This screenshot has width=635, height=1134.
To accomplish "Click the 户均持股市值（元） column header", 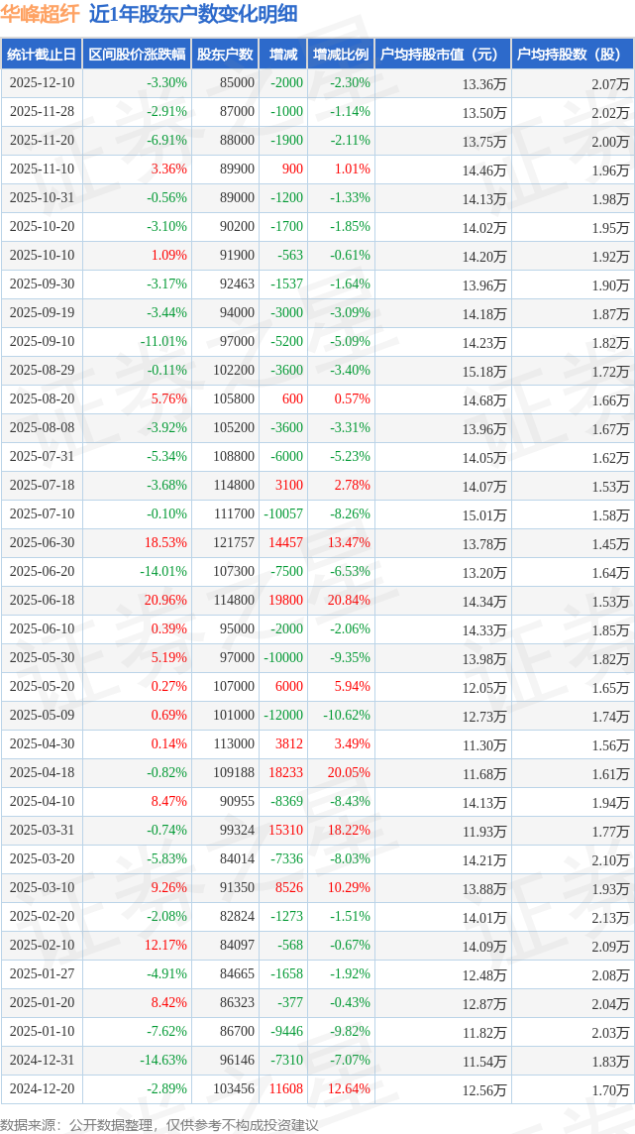I will 443,55.
